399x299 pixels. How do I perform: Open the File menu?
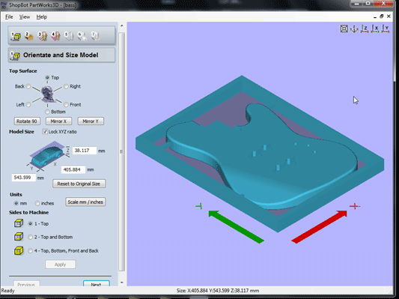coord(9,16)
